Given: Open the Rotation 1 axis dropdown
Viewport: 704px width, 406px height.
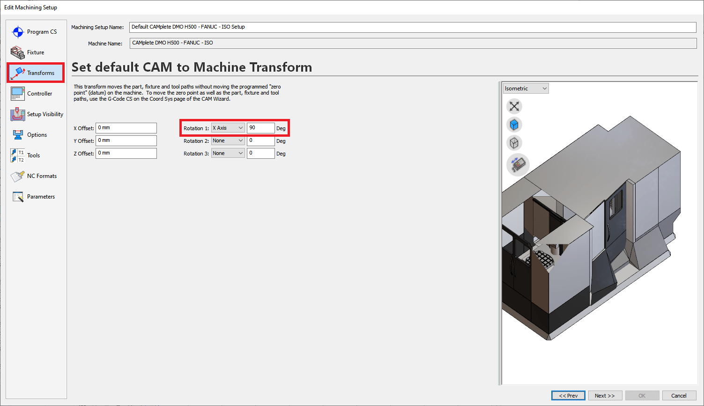Looking at the screenshot, I should pos(228,128).
